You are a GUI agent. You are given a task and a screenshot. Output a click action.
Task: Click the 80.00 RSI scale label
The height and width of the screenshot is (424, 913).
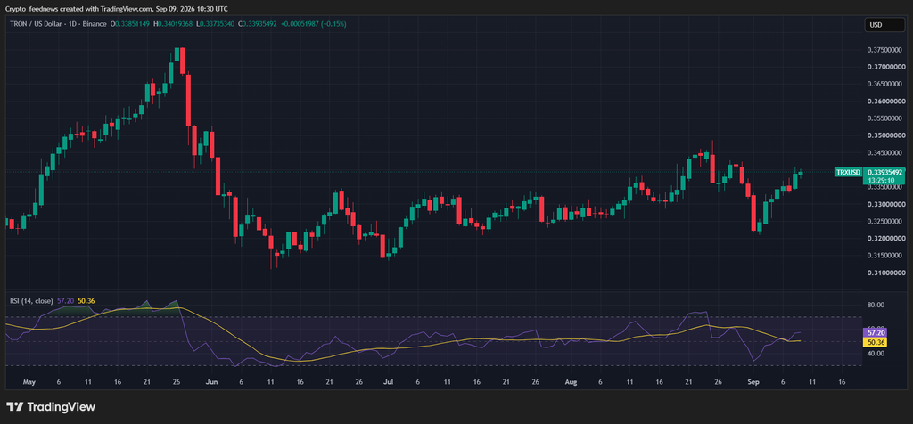[x=876, y=305]
